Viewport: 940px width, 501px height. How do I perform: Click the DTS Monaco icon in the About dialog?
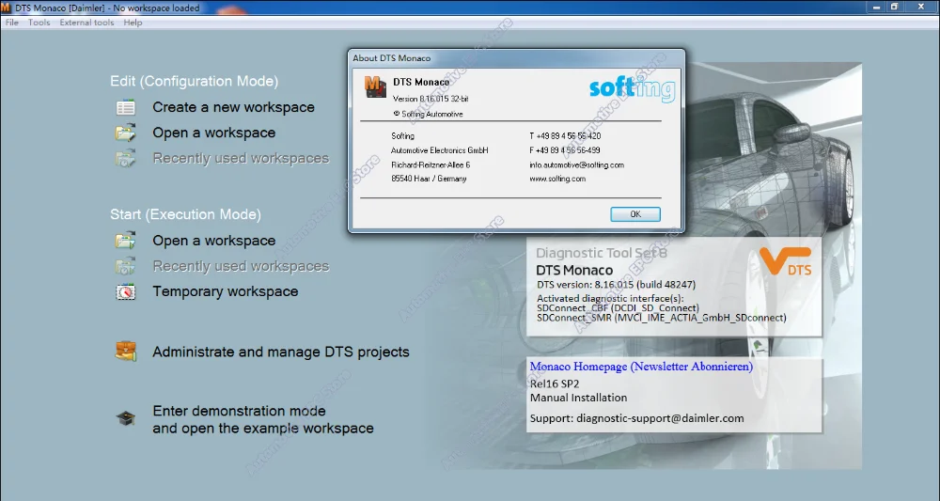pos(375,86)
